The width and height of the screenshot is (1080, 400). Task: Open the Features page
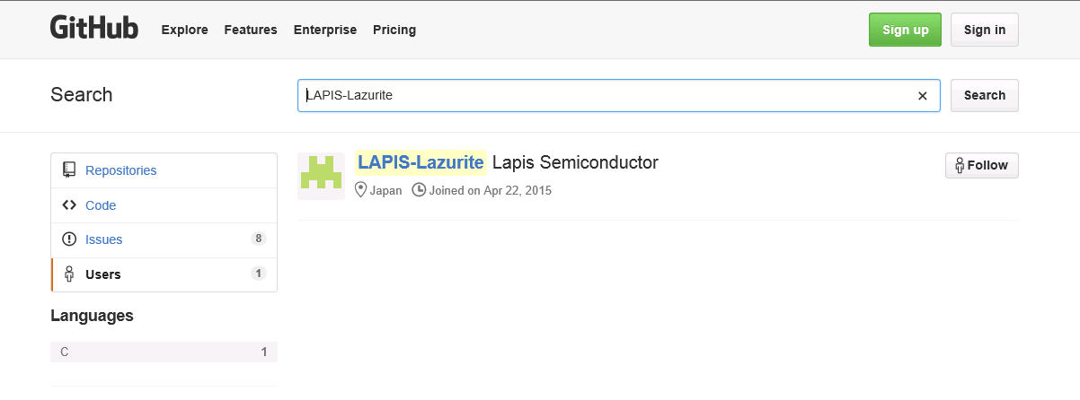(251, 30)
